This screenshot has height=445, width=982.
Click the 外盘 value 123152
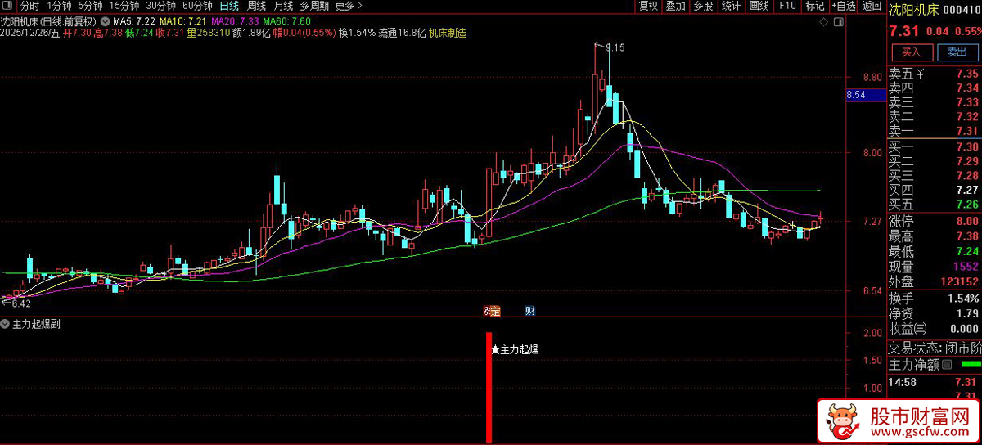pyautogui.click(x=959, y=282)
